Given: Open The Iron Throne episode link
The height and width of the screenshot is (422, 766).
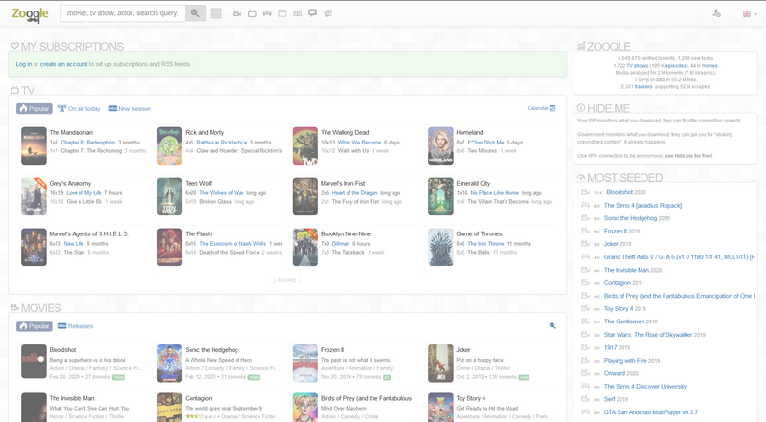Looking at the screenshot, I should tap(485, 244).
